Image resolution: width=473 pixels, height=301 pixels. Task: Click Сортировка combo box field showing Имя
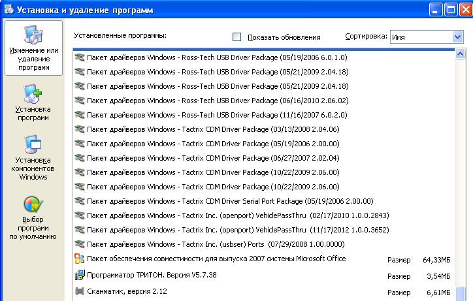click(x=427, y=37)
